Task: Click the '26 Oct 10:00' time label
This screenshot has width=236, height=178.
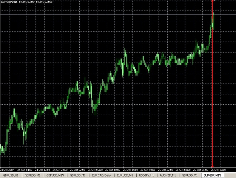Action: click(x=218, y=170)
